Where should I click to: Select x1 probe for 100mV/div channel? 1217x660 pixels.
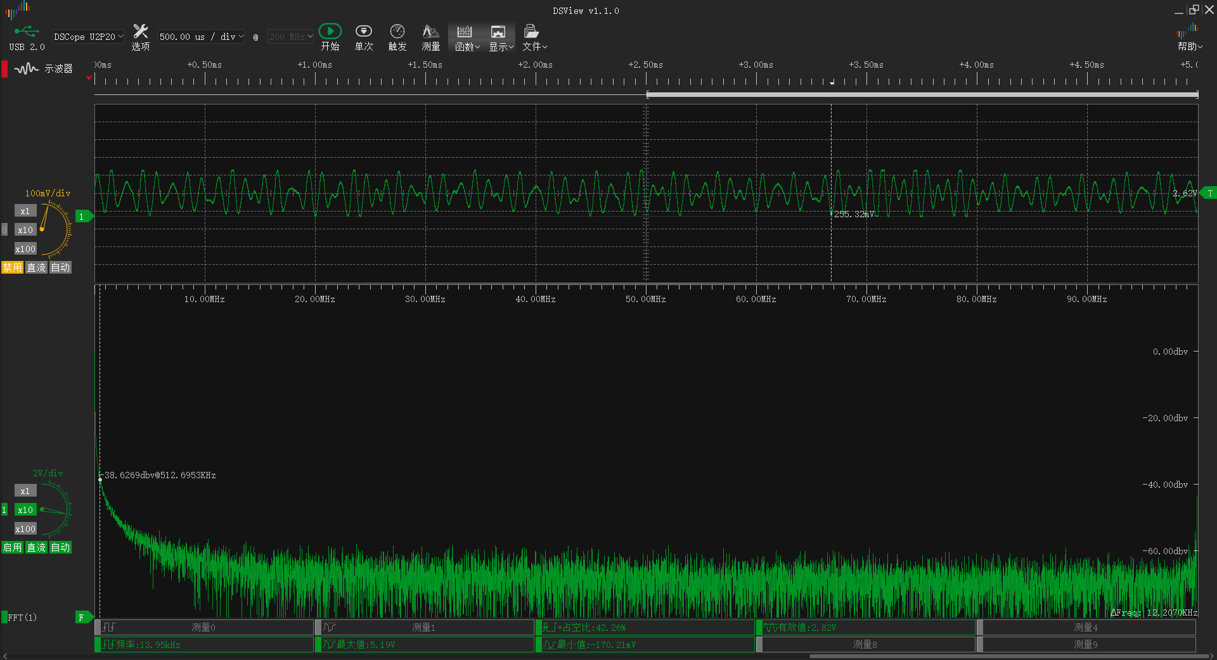[x=25, y=211]
